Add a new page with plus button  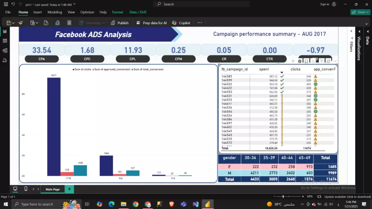click(x=69, y=189)
